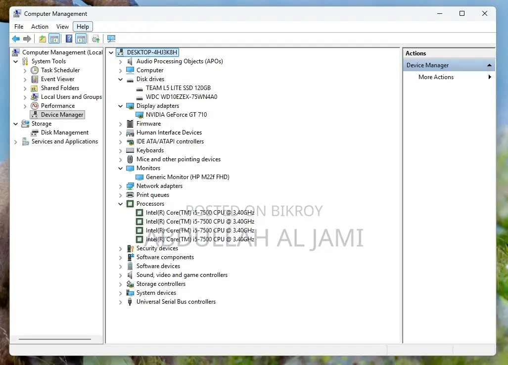Select IDE ATA/ATAPI controllers category
The height and width of the screenshot is (365, 508).
tap(170, 141)
